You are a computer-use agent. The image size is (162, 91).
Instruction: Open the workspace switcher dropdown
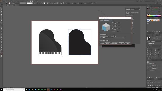(x=139, y=1)
